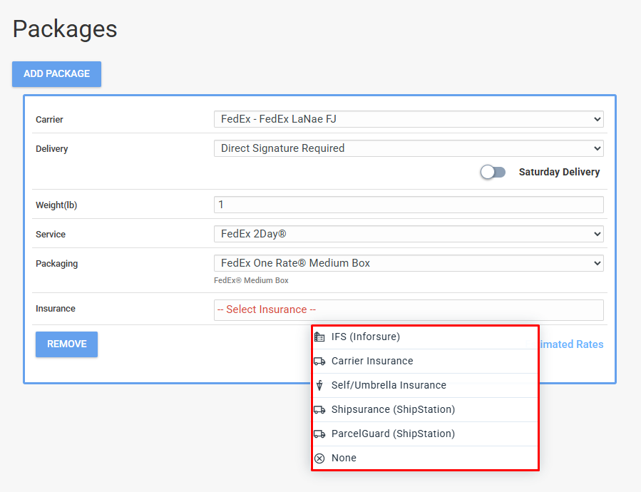Viewport: 641px width, 492px height.
Task: Click the ParcelGuard truck icon
Action: pyautogui.click(x=319, y=434)
